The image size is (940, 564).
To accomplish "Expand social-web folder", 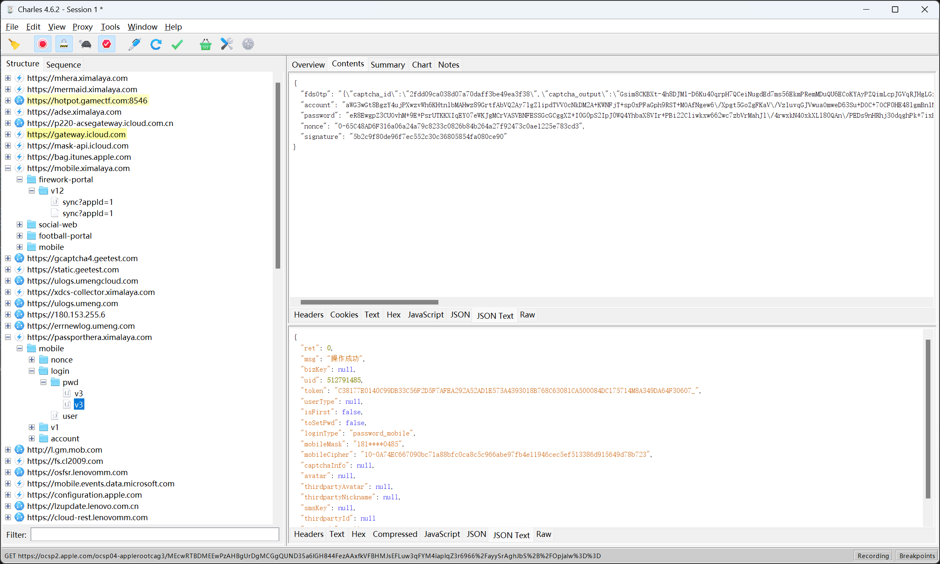I will pyautogui.click(x=20, y=224).
